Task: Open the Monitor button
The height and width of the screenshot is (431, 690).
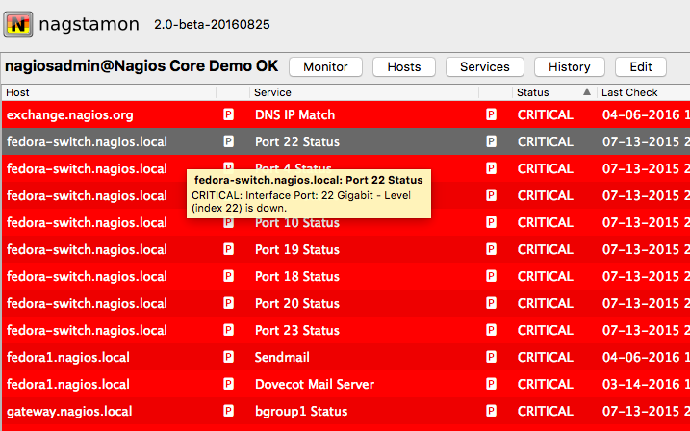Action: [325, 66]
